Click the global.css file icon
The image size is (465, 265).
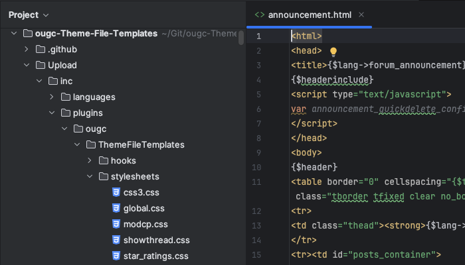click(116, 209)
